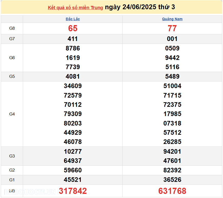The image size is (223, 198).
Task: Select Quảng Nam G8 result 77
Action: [x=172, y=28]
